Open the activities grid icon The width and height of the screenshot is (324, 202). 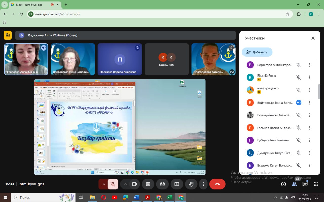coord(316,184)
